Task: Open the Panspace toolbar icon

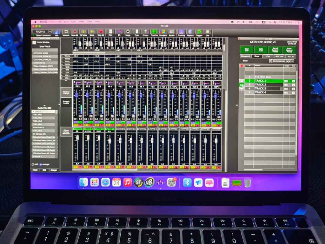Action: click(163, 31)
